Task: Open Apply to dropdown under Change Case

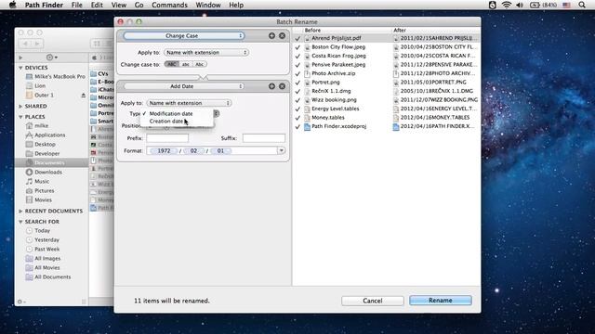Action: (x=206, y=52)
